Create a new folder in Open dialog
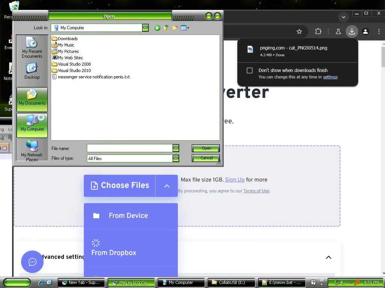 [x=174, y=28]
